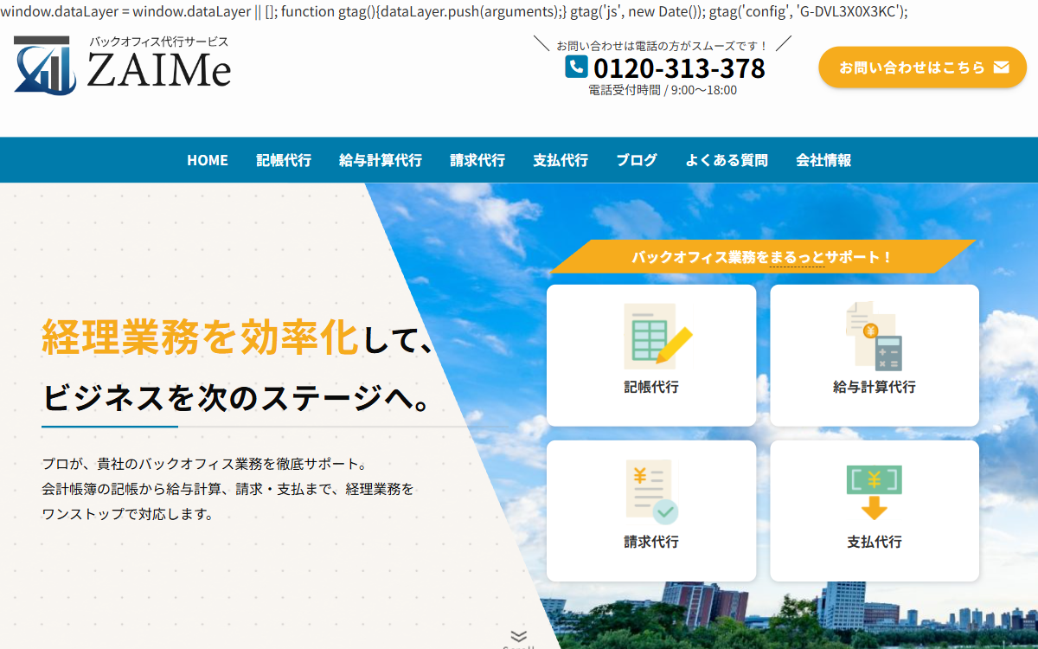Click the お問い合わせは電話の方がスムーズです！ text
Viewport: 1038px width, 649px height.
pyautogui.click(x=663, y=45)
